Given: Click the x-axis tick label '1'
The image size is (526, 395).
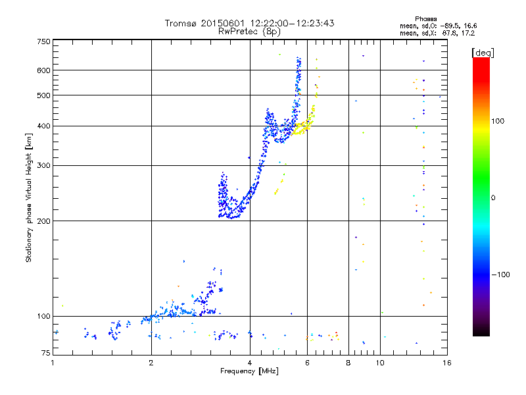Looking at the screenshot, I should [x=53, y=363].
